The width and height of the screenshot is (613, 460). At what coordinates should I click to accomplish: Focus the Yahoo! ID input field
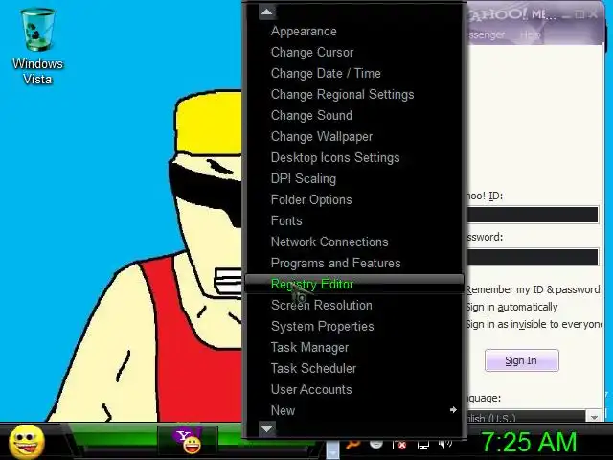click(x=533, y=215)
